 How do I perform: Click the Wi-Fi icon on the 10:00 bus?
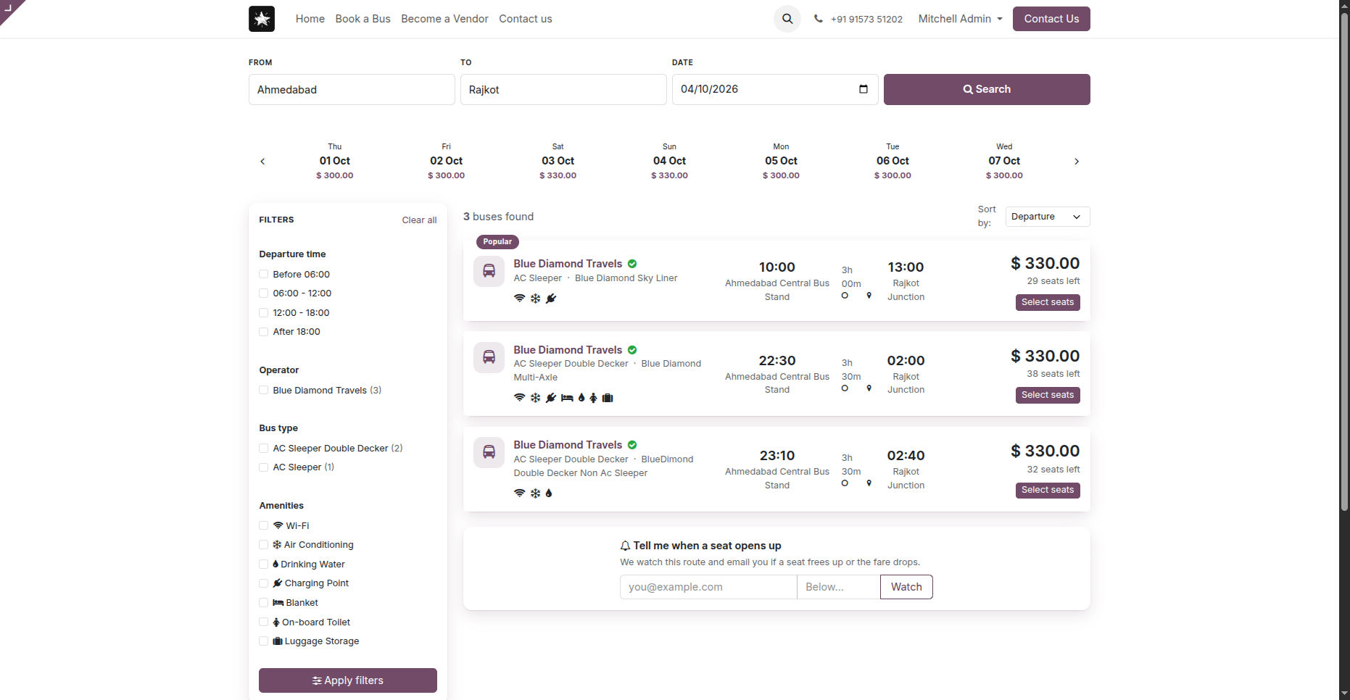coord(519,299)
